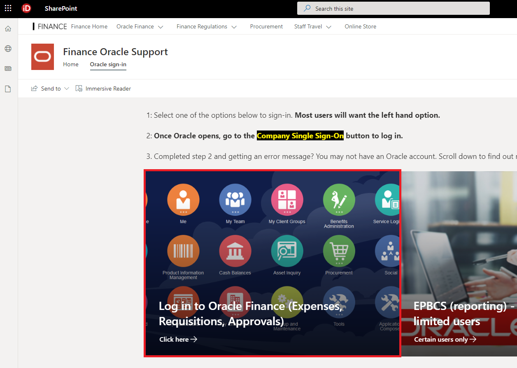Expand the Finance Regulations menu chevron

pyautogui.click(x=234, y=27)
